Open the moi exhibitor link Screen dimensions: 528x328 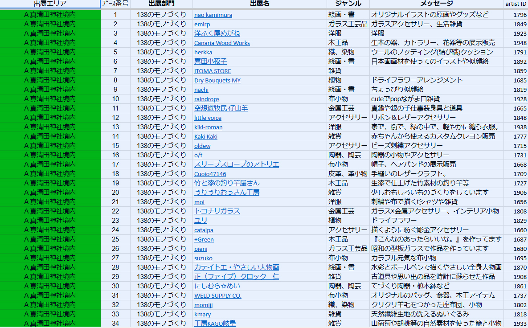[x=199, y=202]
